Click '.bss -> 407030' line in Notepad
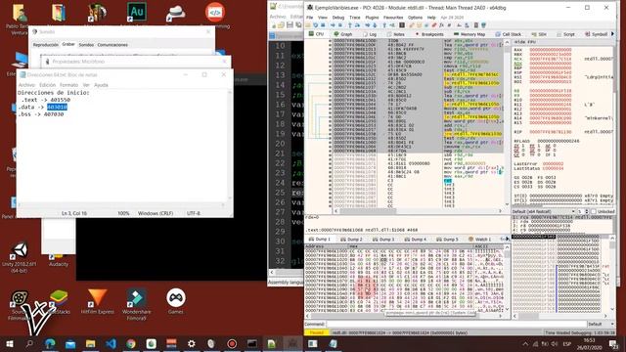626x352 pixels. coord(41,114)
